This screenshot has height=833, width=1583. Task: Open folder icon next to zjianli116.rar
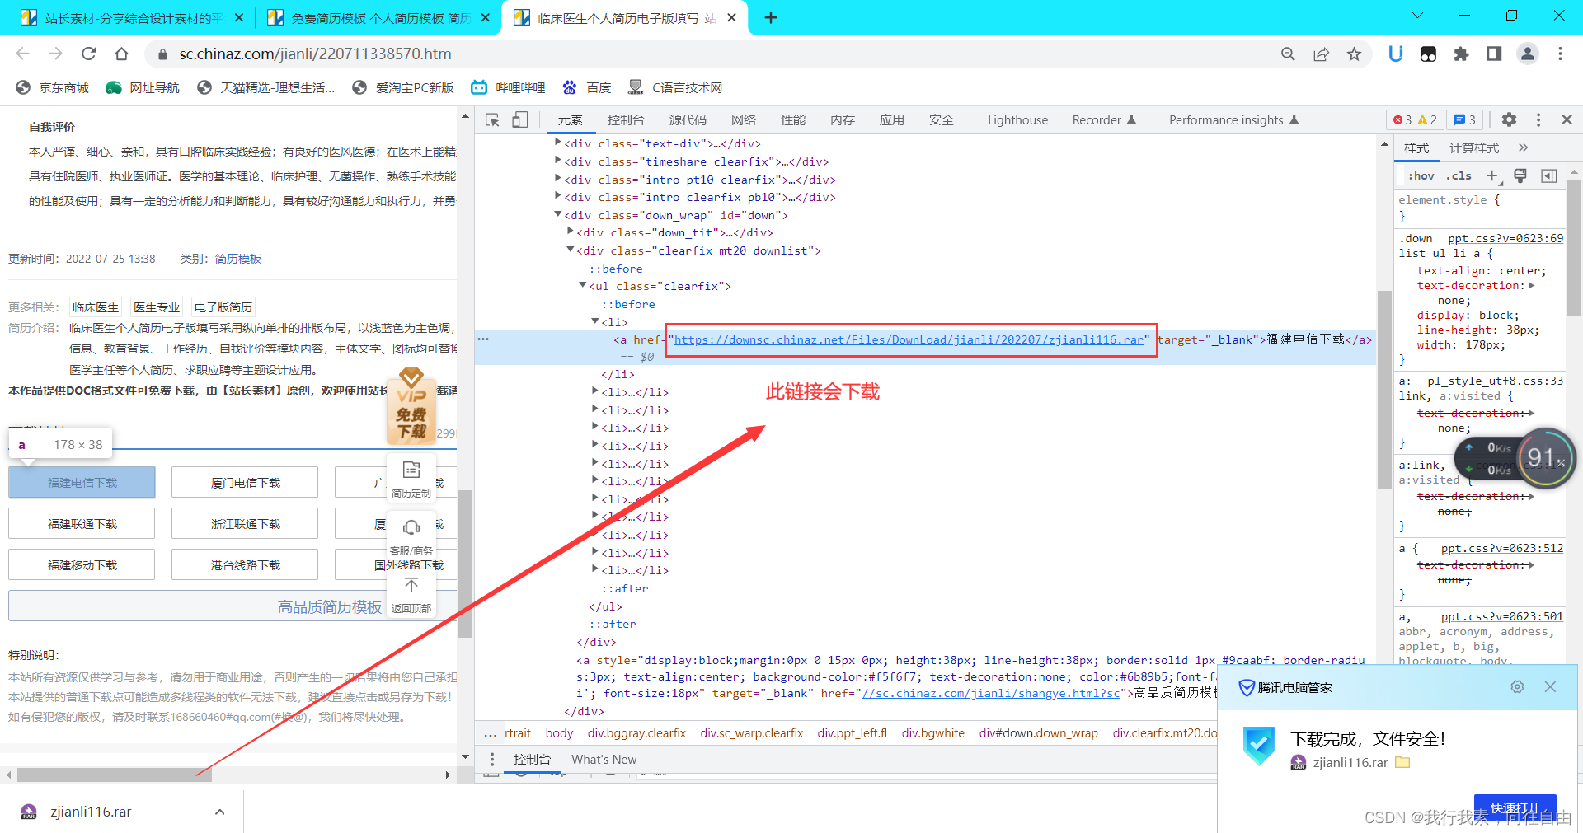tap(1402, 762)
